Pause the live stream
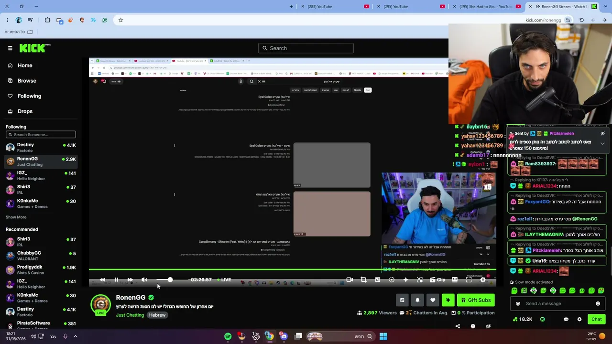The height and width of the screenshot is (344, 612). tap(116, 279)
